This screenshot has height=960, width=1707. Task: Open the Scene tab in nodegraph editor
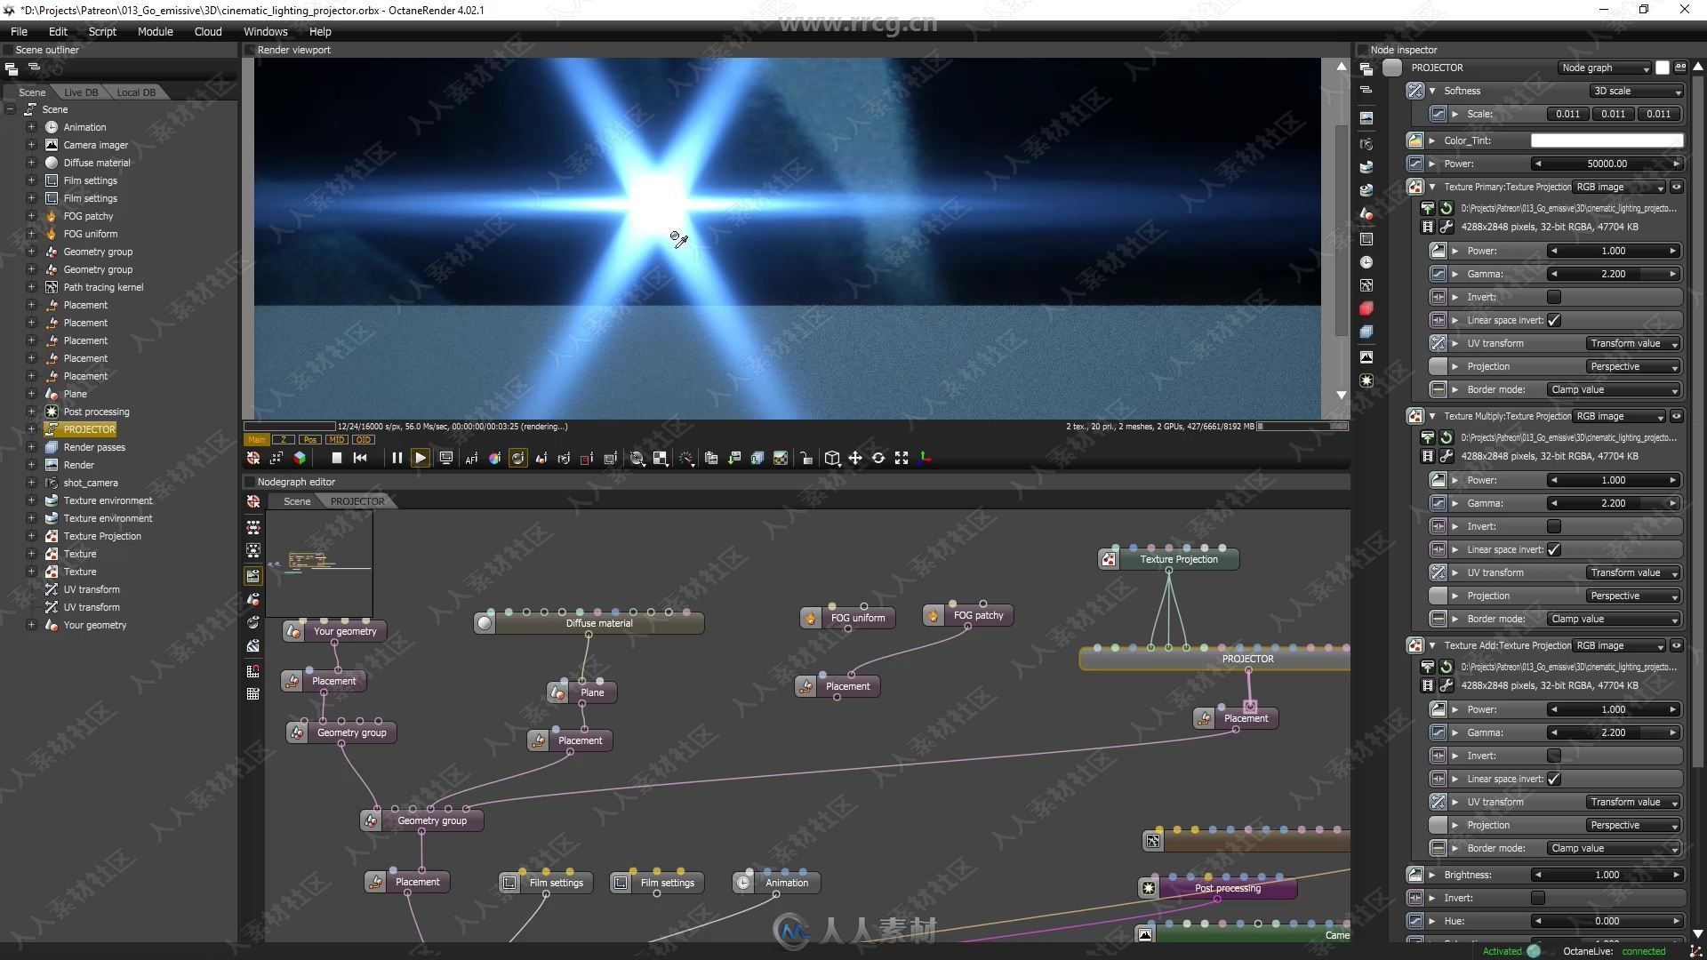295,500
